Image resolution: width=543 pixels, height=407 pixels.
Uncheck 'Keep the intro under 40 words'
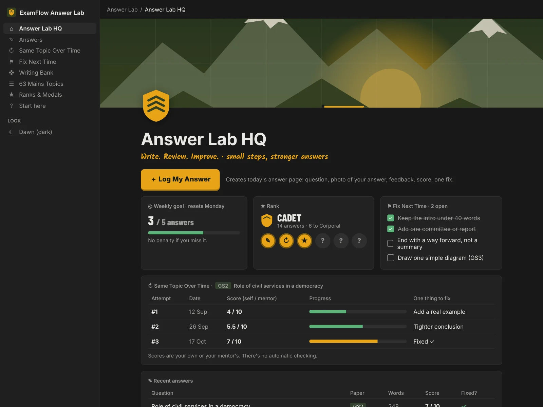point(391,218)
